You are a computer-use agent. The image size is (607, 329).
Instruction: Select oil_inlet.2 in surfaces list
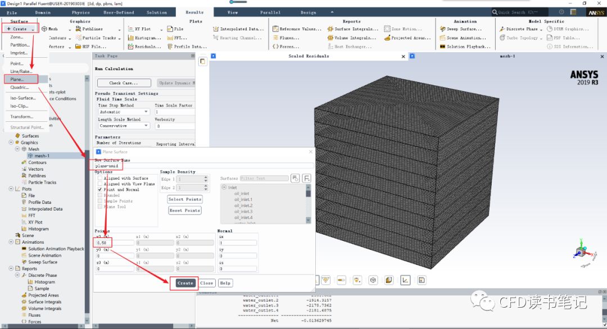[x=243, y=205]
